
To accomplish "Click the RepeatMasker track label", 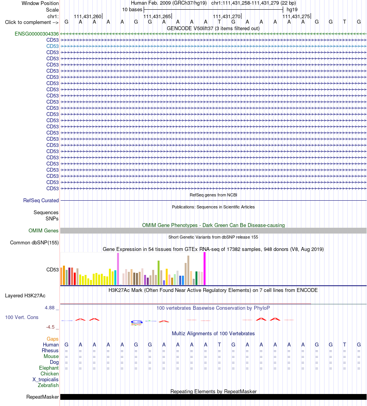I will click(42, 397).
